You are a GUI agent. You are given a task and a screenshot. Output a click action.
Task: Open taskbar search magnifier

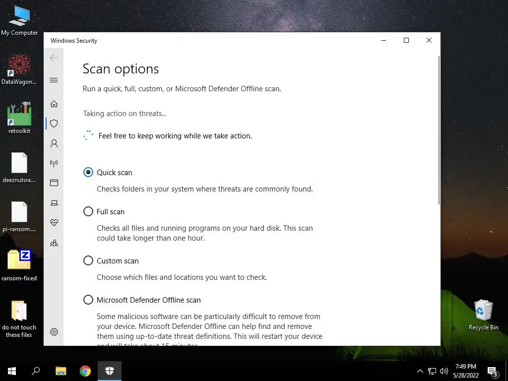click(36, 371)
